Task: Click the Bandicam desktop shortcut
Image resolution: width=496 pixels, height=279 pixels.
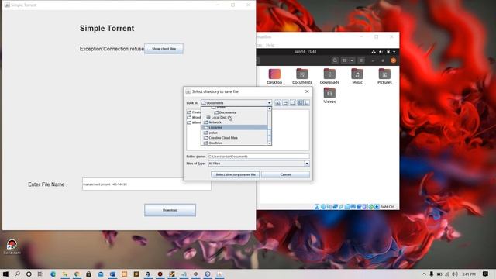Action: pos(12,246)
